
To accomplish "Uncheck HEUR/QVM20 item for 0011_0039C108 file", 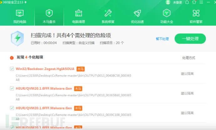I will (x=12, y=108).
